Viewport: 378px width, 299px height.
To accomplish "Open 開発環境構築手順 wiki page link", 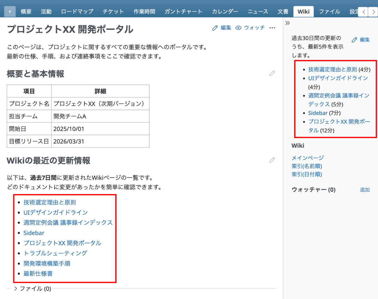I will click(x=49, y=263).
